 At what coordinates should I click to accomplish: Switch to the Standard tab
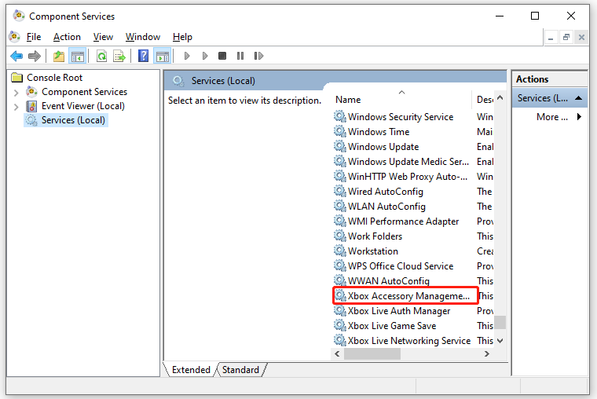point(241,369)
